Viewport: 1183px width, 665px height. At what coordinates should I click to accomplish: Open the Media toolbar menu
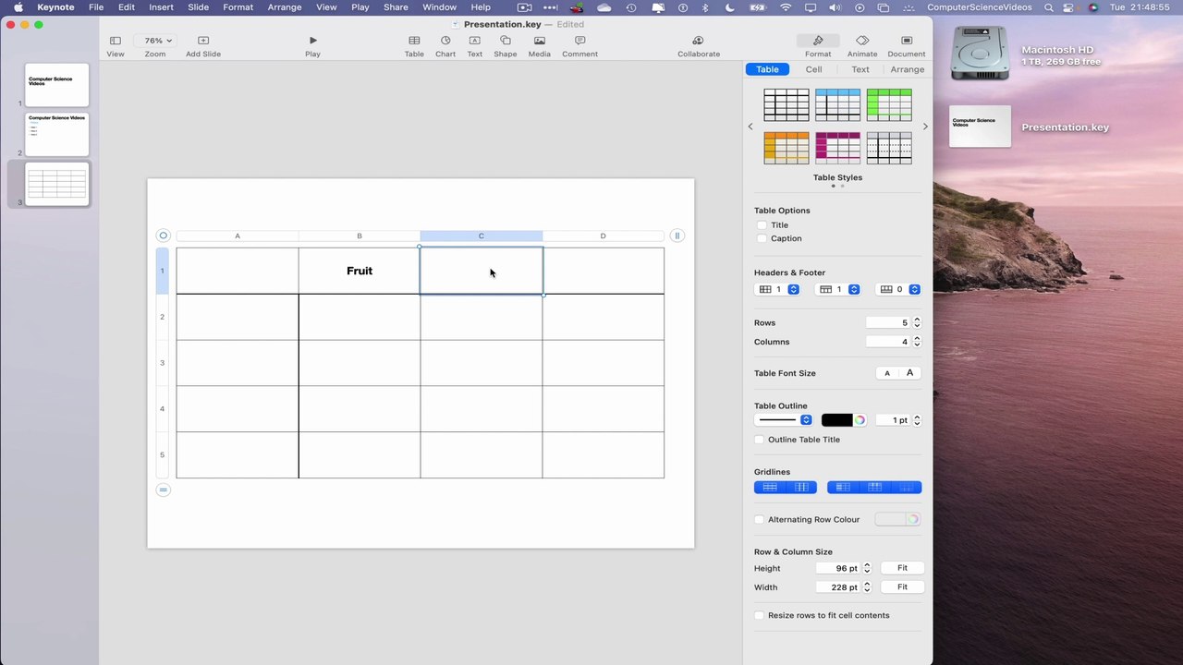pos(540,45)
